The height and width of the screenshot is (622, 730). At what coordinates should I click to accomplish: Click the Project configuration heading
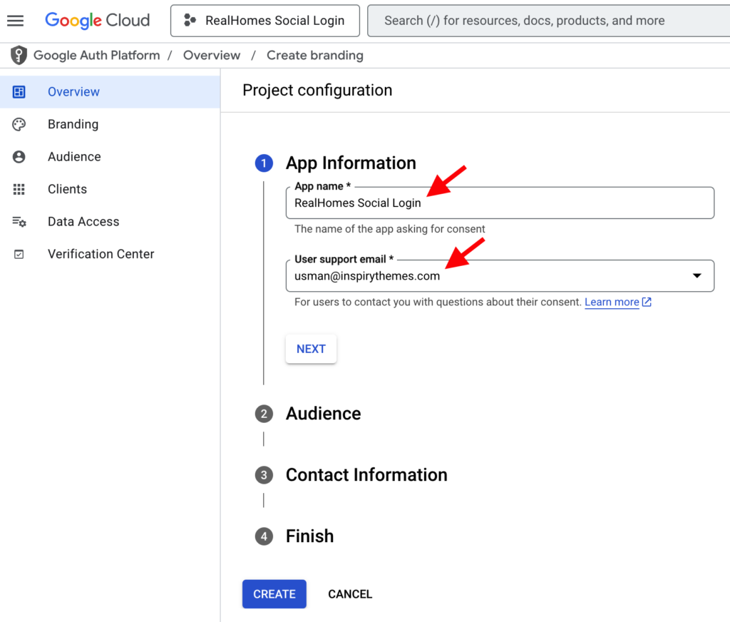(x=317, y=91)
